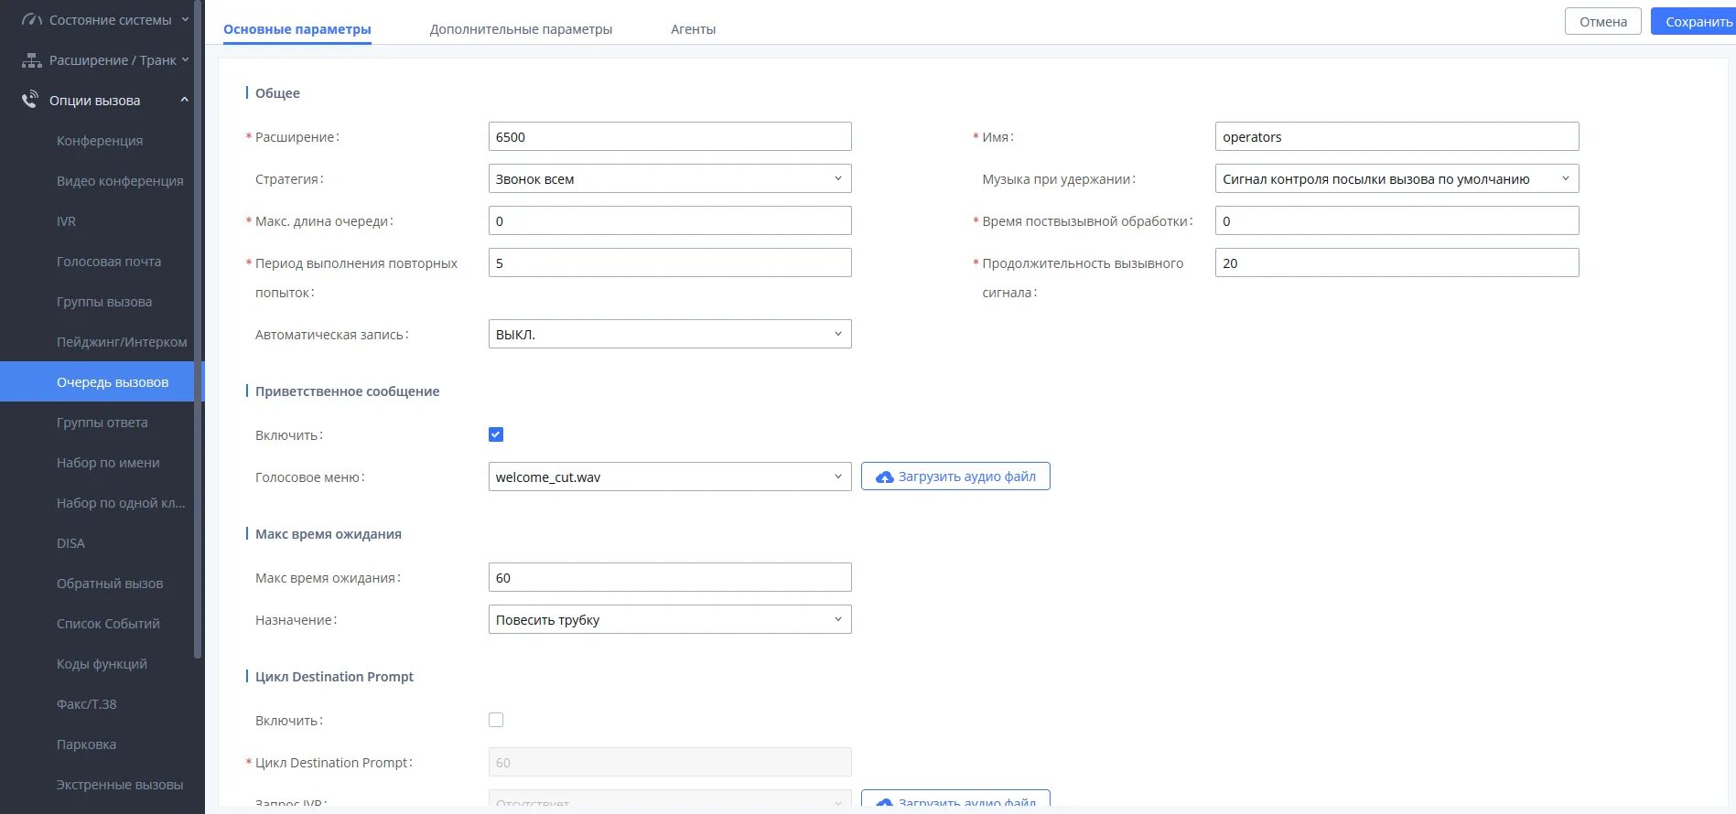Open Голосовая почта in the sidebar
The image size is (1736, 814).
tap(109, 262)
